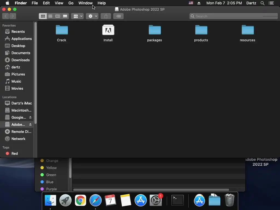Switch to icon view in toolbar
Screen dimensions: 280x210
click(x=43, y=16)
